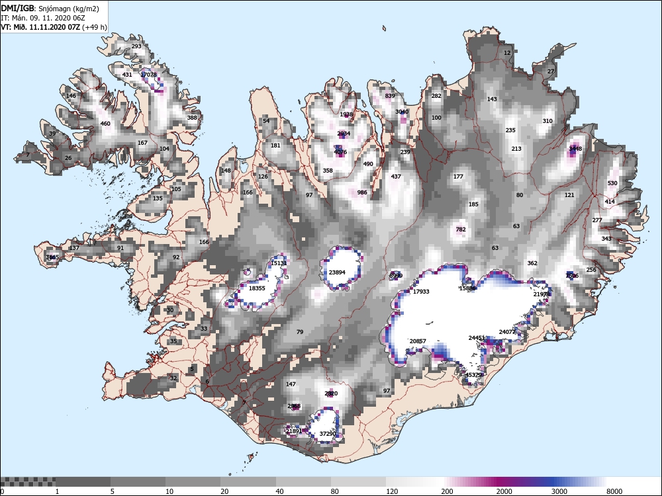Click the snow value "104"
The image size is (662, 496).
164,149
